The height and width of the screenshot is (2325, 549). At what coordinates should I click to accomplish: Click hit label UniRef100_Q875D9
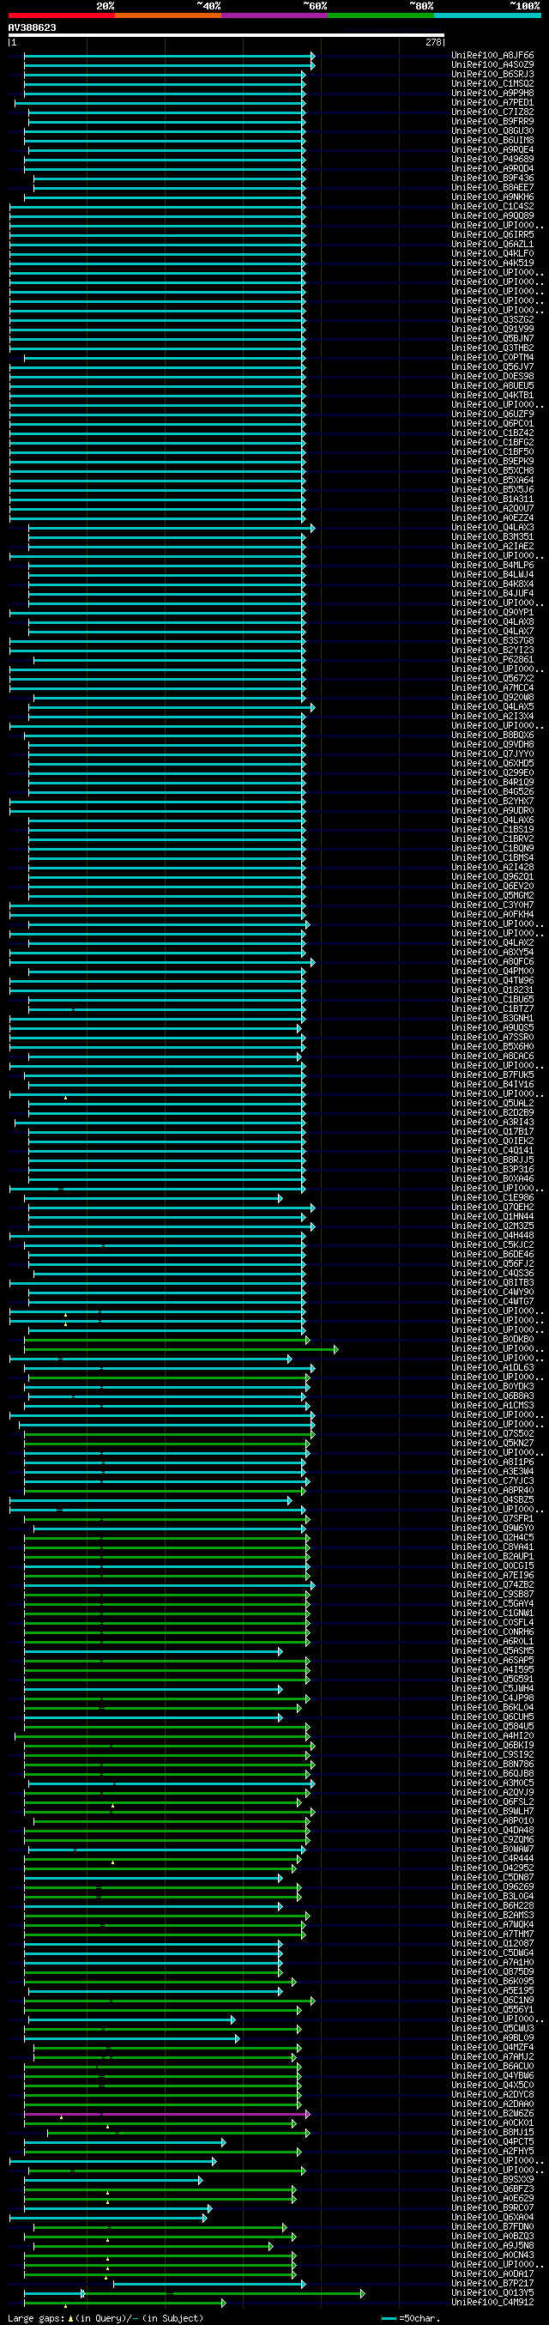492,1971
